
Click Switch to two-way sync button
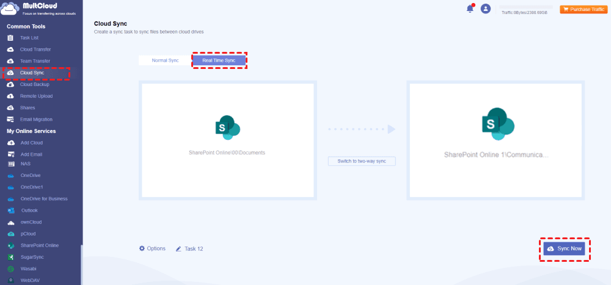point(362,161)
